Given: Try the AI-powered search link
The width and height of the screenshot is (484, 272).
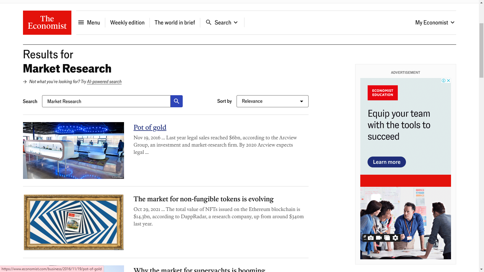Looking at the screenshot, I should [x=104, y=82].
